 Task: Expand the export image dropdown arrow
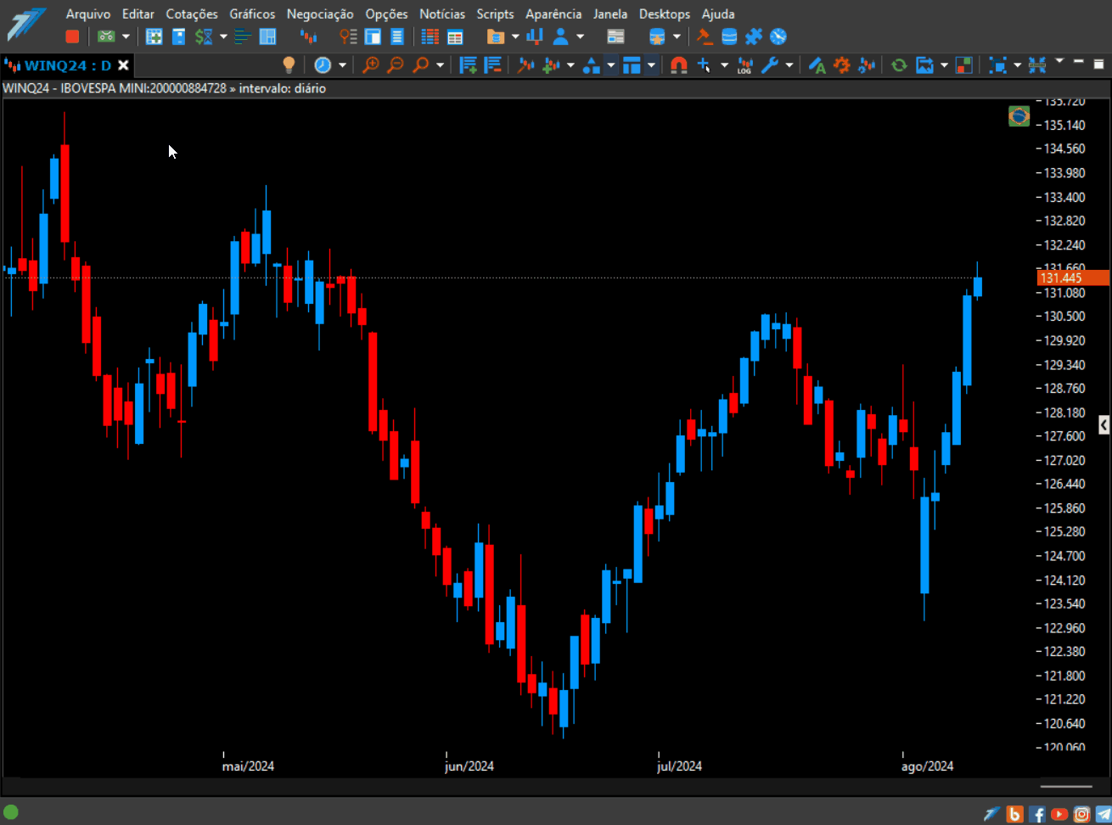click(944, 65)
